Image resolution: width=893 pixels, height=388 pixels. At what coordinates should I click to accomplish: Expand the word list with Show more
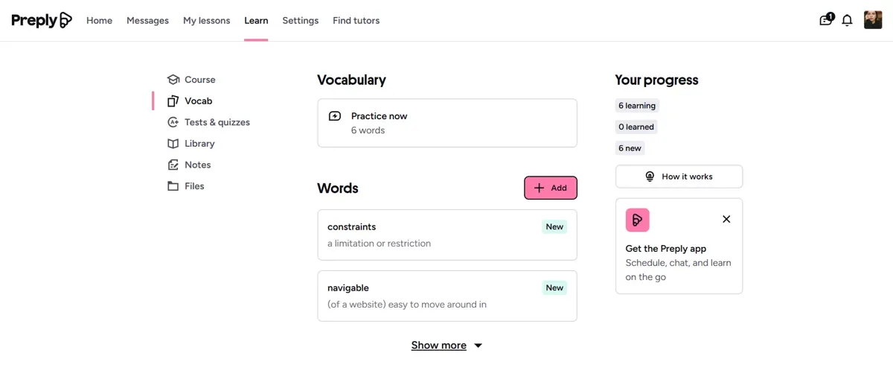(446, 346)
